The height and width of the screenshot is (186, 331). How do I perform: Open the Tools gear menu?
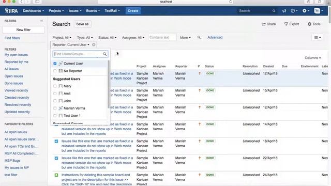314,24
